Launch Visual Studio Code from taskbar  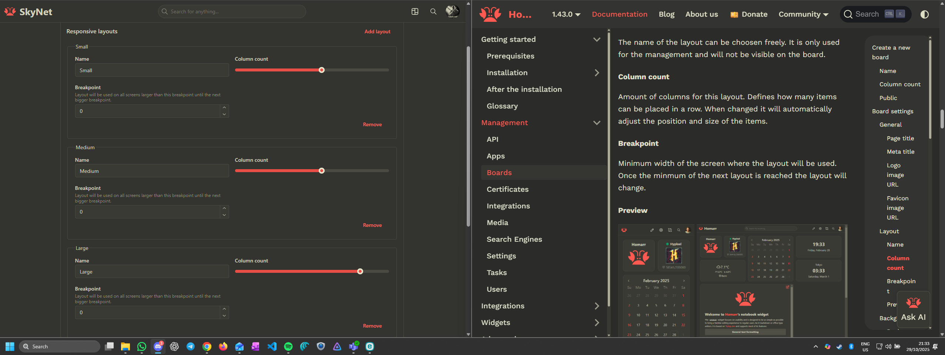pos(272,346)
